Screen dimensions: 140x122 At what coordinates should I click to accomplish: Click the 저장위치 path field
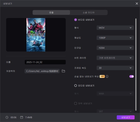(42, 71)
